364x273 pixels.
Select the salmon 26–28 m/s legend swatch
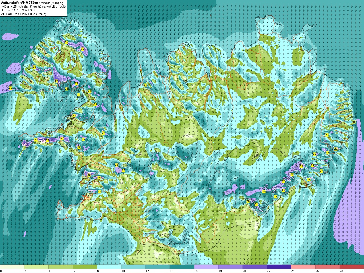[x=328, y=267]
